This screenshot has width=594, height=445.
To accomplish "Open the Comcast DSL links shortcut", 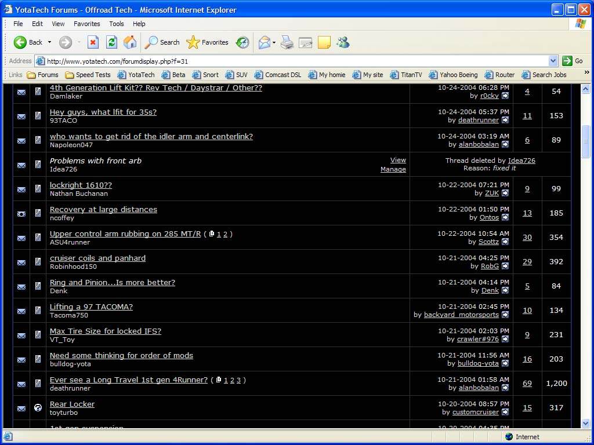I will [278, 75].
